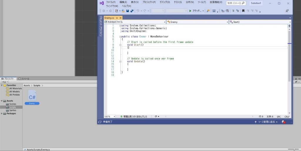
Task: Click the split editor icon above scrollbar
Action: pyautogui.click(x=289, y=26)
